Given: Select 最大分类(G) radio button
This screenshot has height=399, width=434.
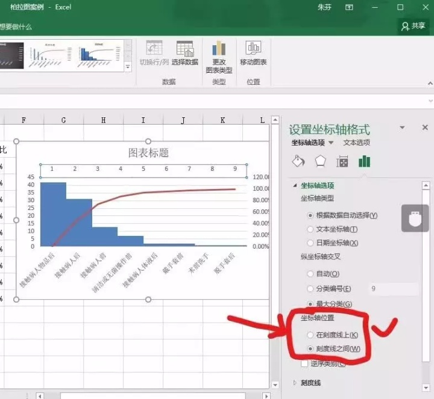Looking at the screenshot, I should pyautogui.click(x=310, y=304).
